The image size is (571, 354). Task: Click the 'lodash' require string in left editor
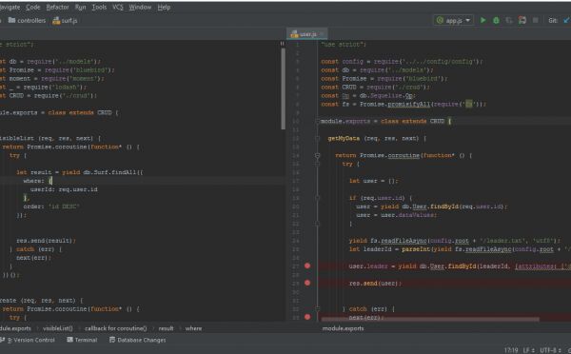click(x=66, y=87)
